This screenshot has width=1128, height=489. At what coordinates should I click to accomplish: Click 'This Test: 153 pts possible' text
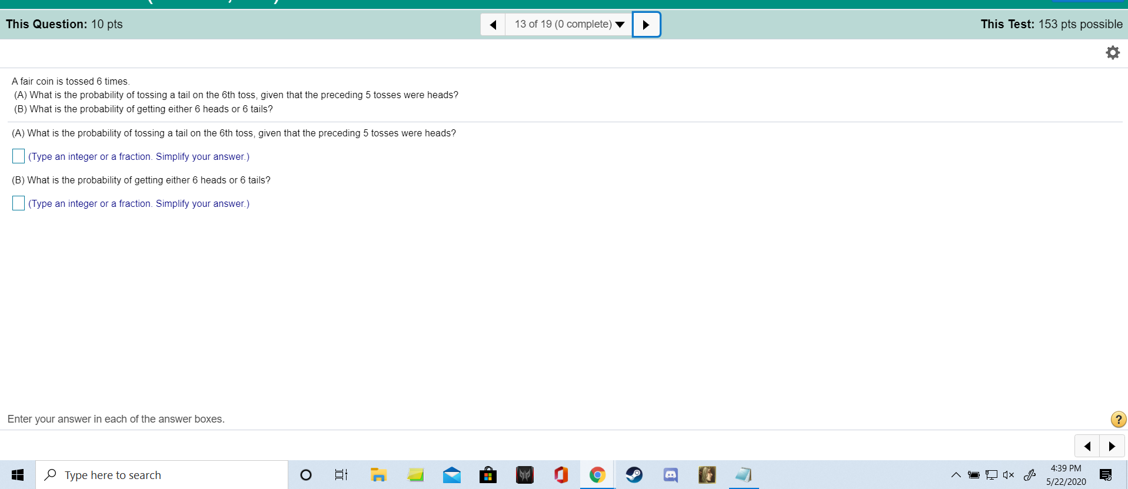click(1052, 24)
